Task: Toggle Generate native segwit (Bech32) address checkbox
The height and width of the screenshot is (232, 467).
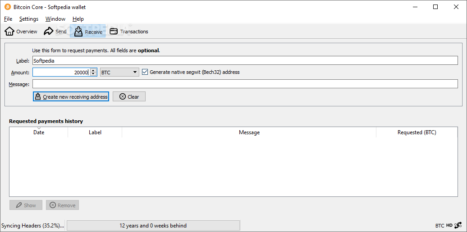Action: 145,72
